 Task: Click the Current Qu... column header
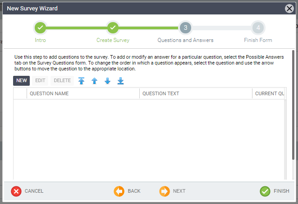(x=269, y=93)
